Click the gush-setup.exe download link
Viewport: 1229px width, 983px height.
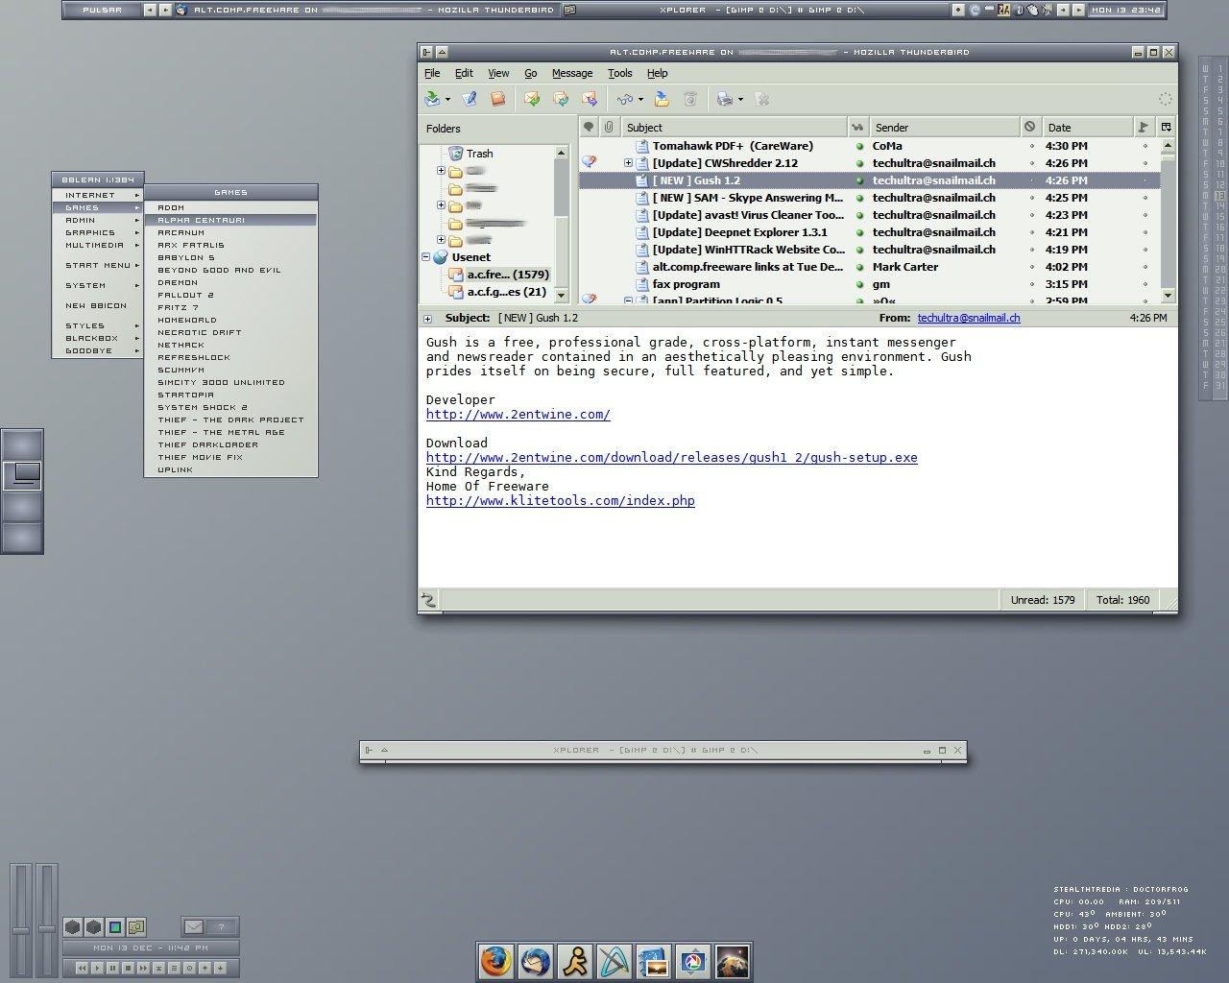pos(672,458)
